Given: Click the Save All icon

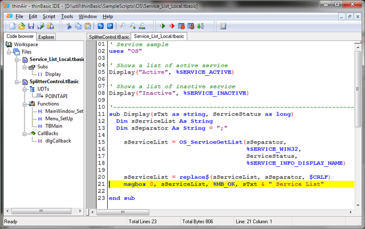Looking at the screenshot, I should click(50, 26).
